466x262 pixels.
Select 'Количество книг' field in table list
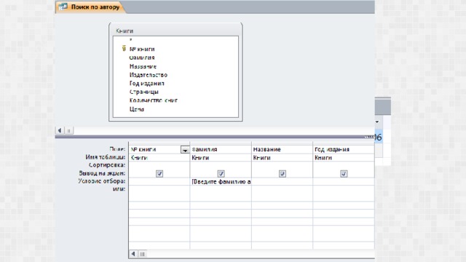coord(154,100)
